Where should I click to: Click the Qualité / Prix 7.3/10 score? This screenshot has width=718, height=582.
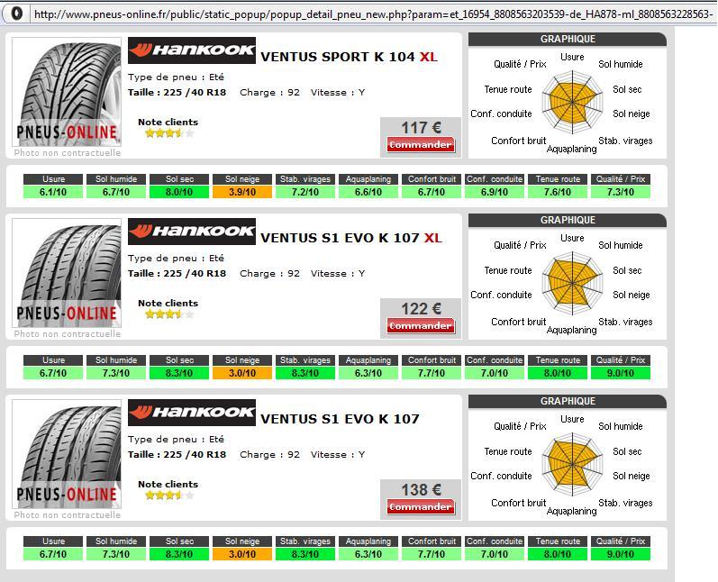coord(621,192)
